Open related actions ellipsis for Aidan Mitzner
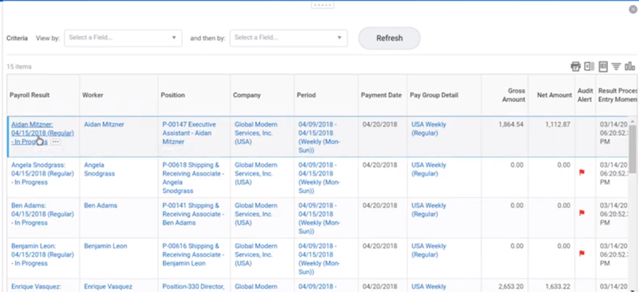Screen dimensions: 639x292 (56, 142)
